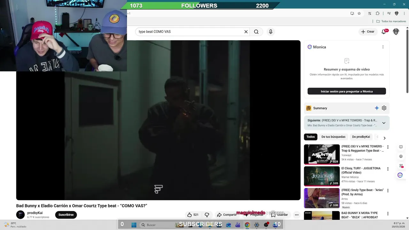Open the taskbar clock showing 8:17 p. m.
The height and width of the screenshot is (230, 409).
pyautogui.click(x=398, y=225)
